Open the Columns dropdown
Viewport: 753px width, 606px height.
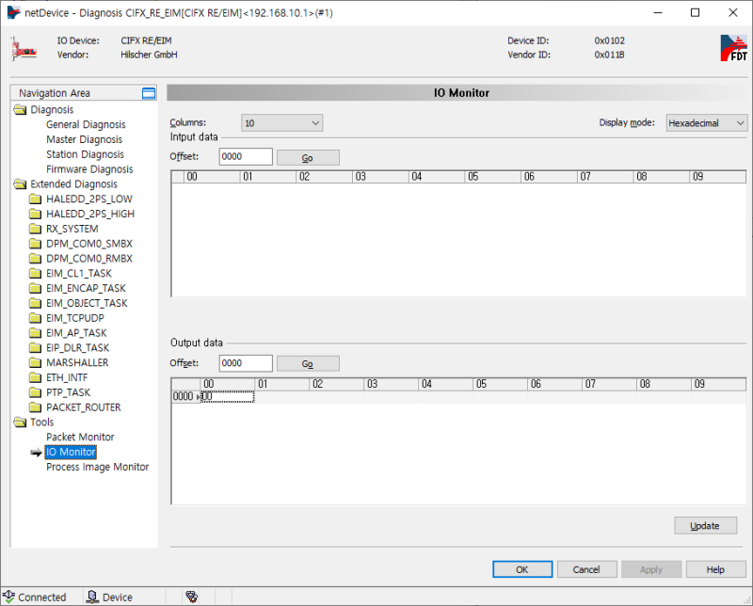[281, 123]
